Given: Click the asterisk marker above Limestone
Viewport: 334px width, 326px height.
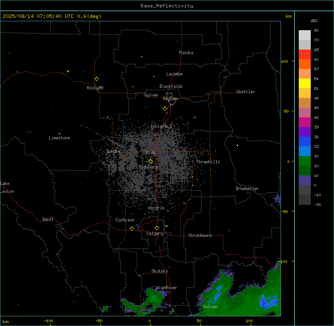Looking at the screenshot, I should point(59,134).
